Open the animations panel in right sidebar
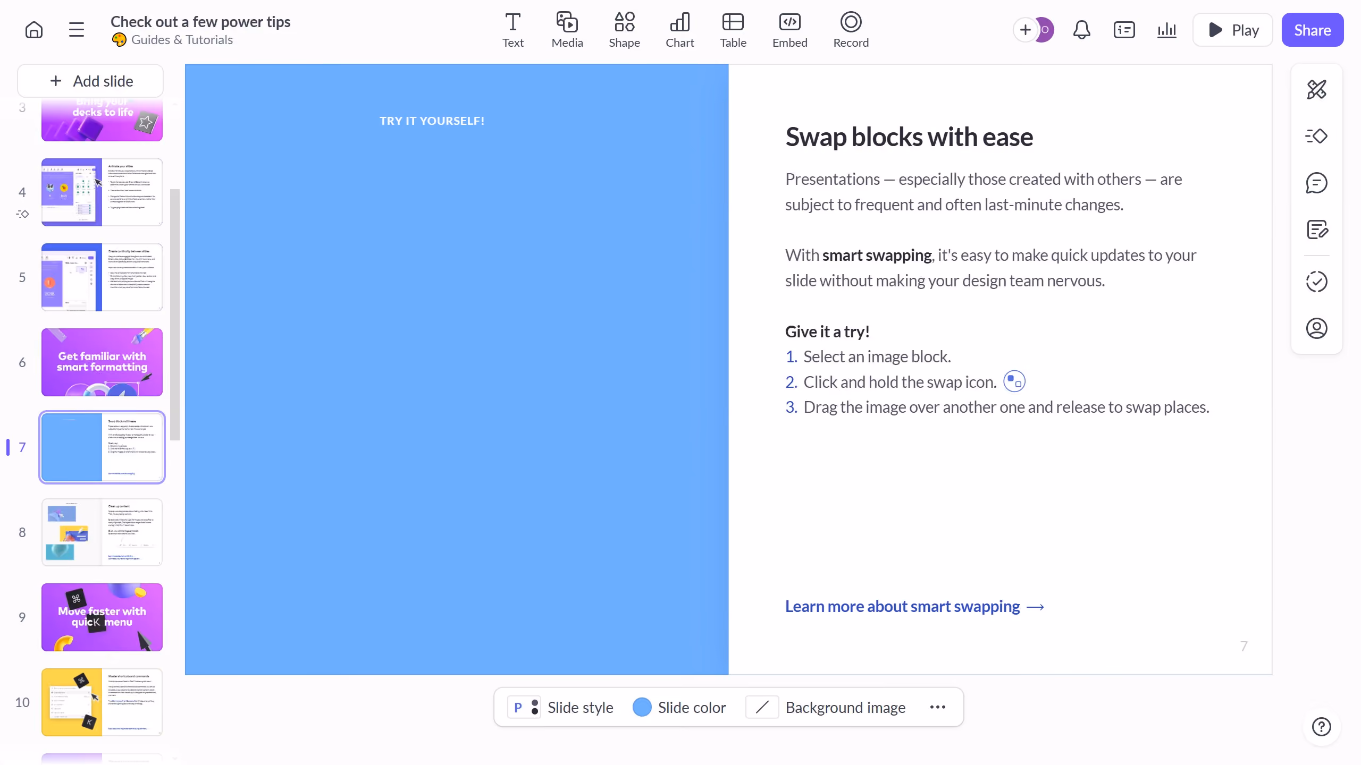 1316,136
